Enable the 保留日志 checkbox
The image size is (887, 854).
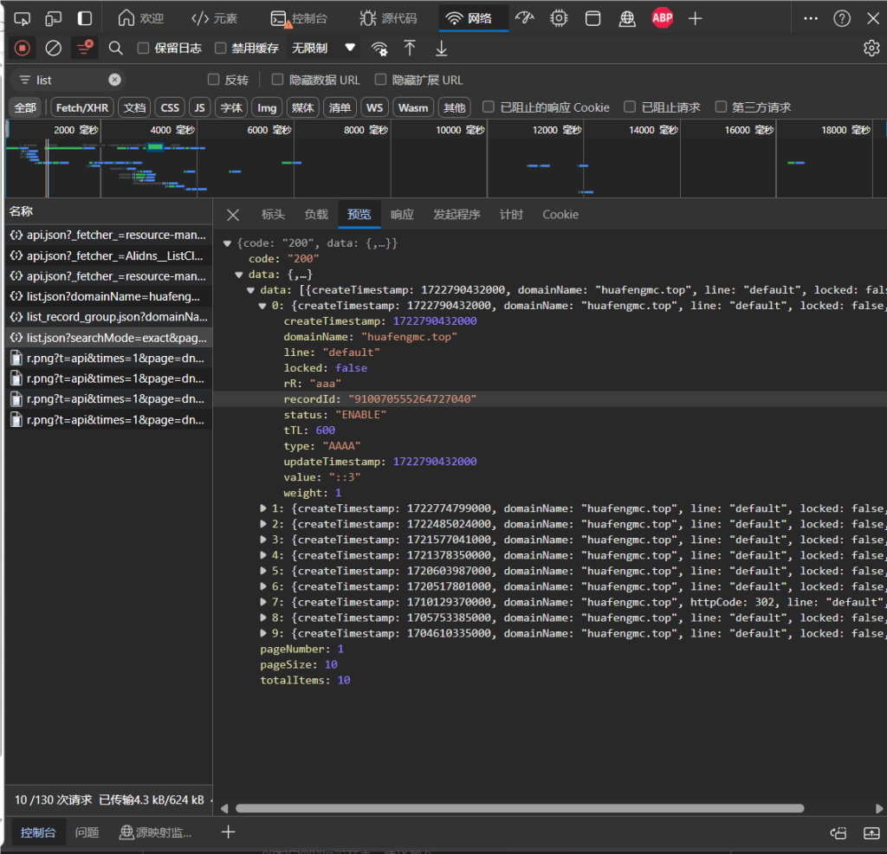(144, 49)
